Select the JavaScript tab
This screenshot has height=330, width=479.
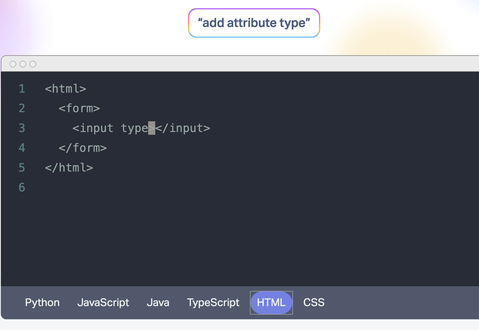pyautogui.click(x=103, y=303)
